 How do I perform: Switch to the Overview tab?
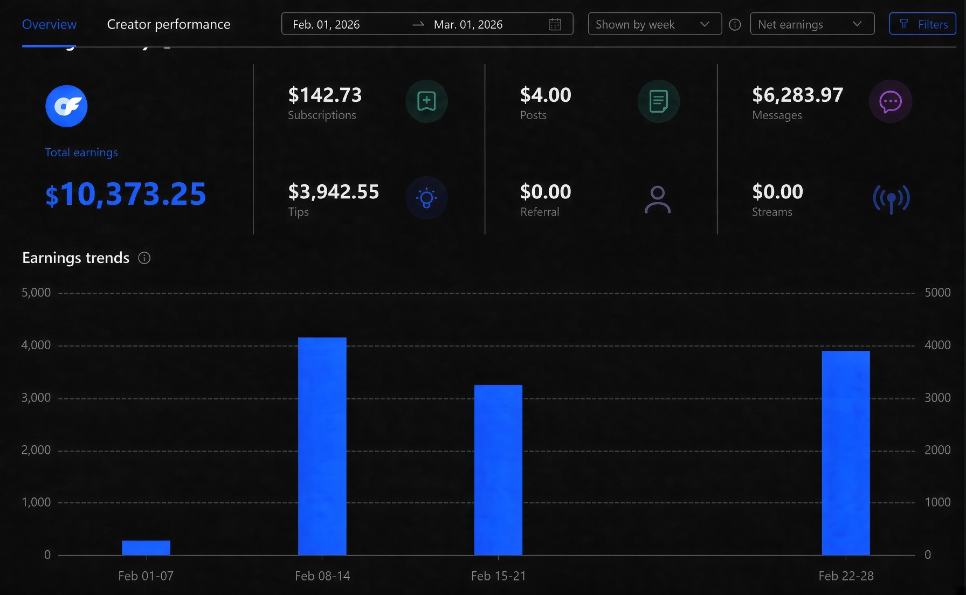coord(49,24)
